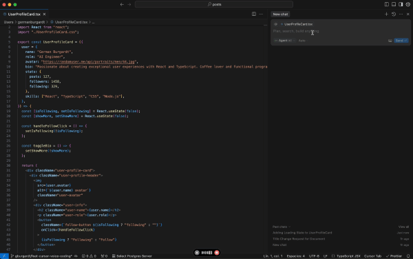Collapse the Past chats section
The height and width of the screenshot is (259, 413).
pyautogui.click(x=282, y=227)
